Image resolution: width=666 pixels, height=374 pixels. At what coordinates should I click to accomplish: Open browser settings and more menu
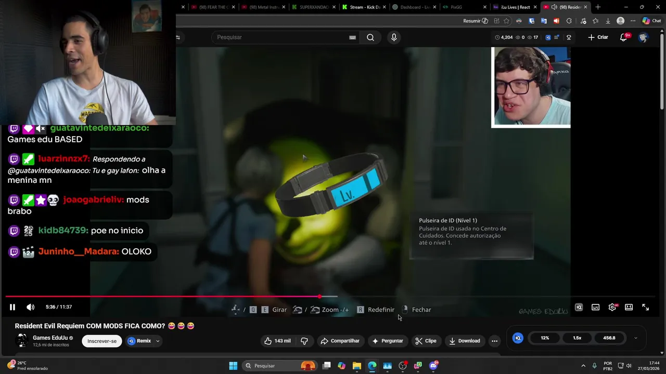point(633,21)
